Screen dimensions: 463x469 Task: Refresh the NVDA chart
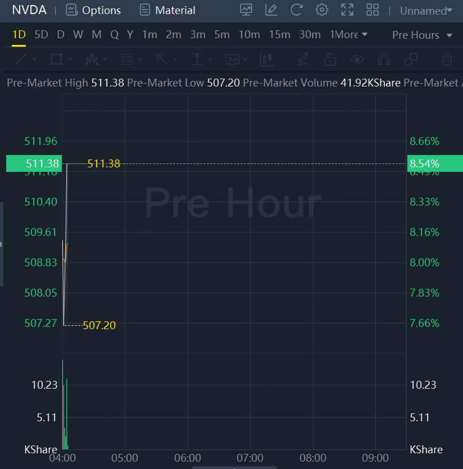tap(297, 10)
